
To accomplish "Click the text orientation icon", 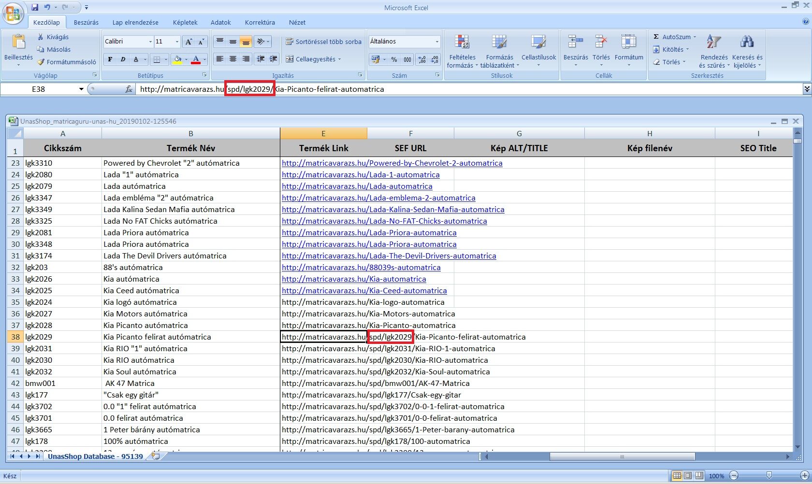I will (x=261, y=42).
